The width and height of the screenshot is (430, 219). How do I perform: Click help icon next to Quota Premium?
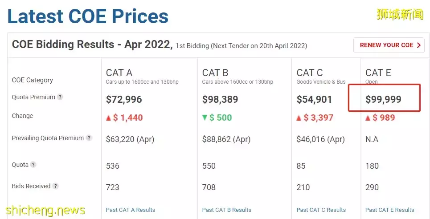coord(60,97)
